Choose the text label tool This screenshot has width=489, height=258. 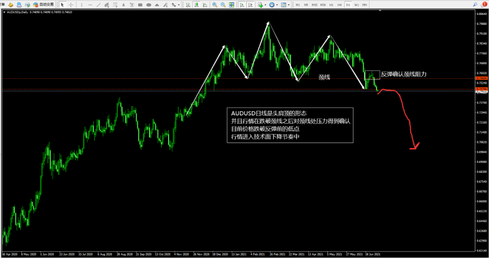(x=124, y=5)
